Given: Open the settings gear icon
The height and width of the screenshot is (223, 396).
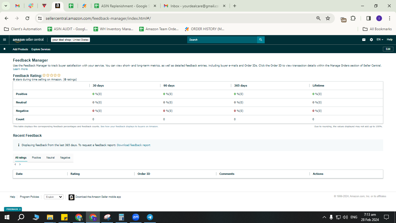Looking at the screenshot, I should pos(371,40).
